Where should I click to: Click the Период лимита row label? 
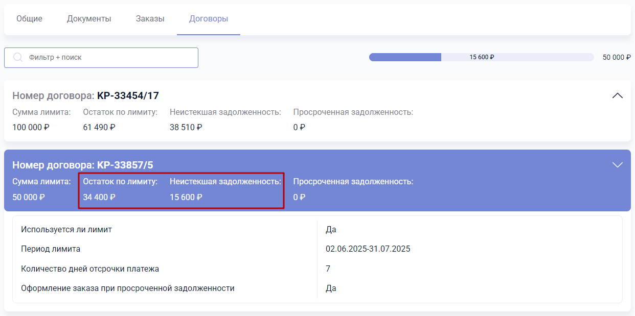51,249
